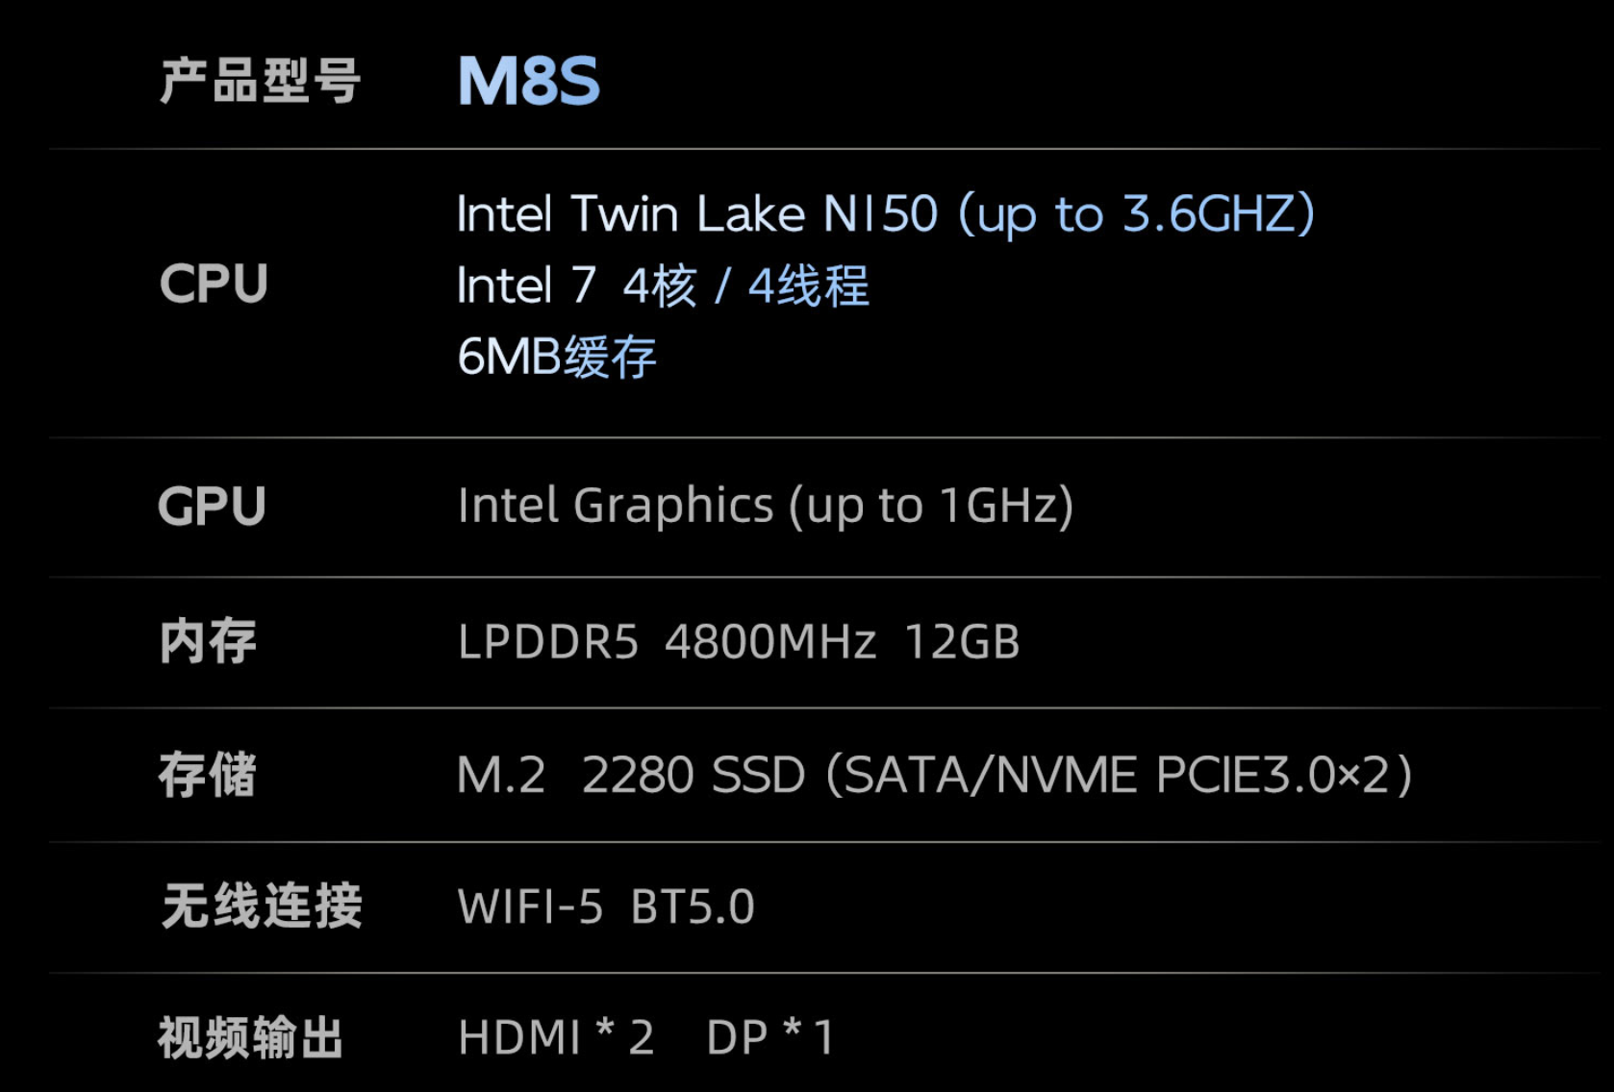This screenshot has width=1614, height=1092.
Task: Click the GPU row label
Action: (x=212, y=506)
